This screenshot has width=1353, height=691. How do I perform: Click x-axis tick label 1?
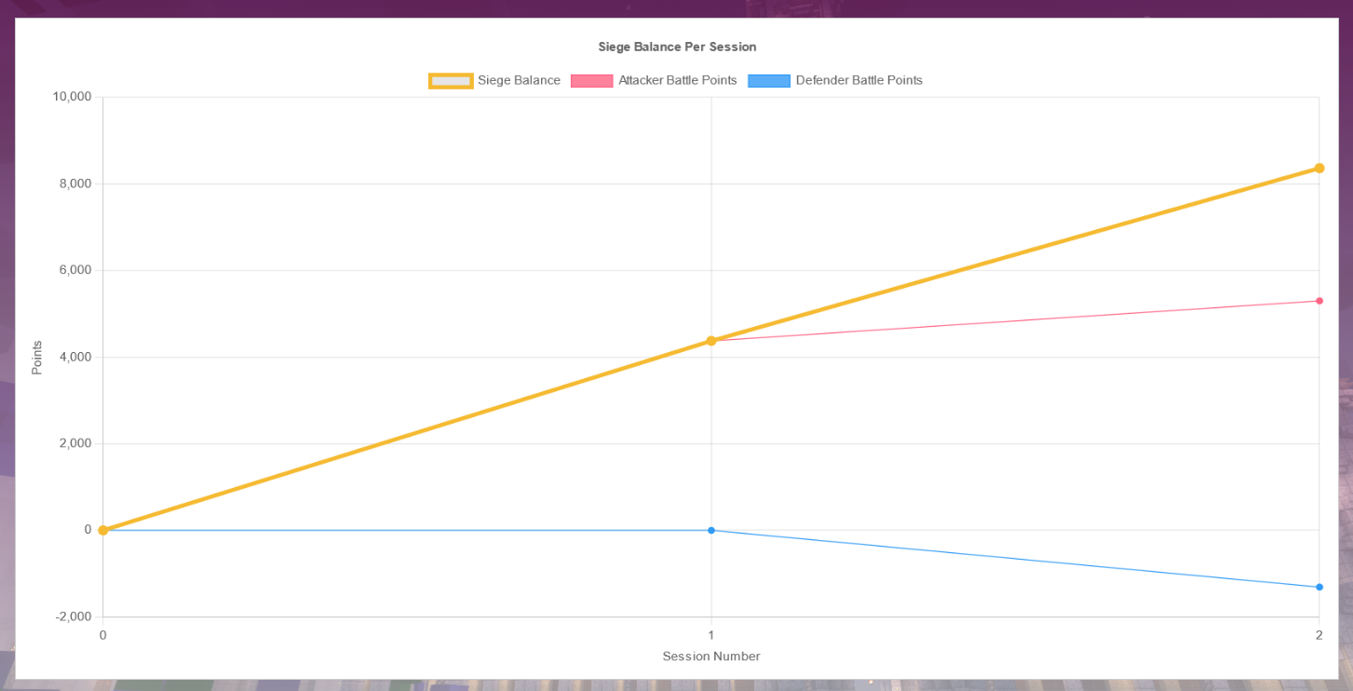[x=711, y=635]
